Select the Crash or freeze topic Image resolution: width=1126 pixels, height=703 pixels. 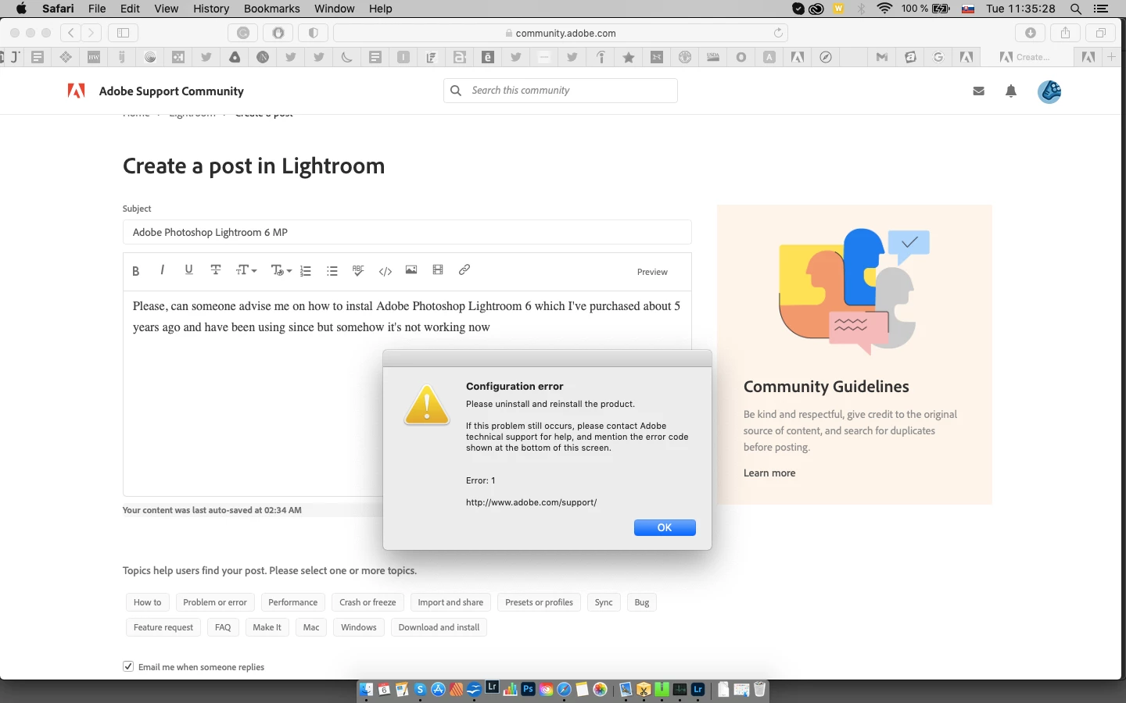click(x=368, y=602)
